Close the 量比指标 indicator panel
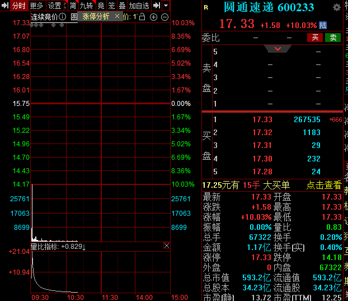This screenshot has width=348, height=301. pyautogui.click(x=167, y=246)
